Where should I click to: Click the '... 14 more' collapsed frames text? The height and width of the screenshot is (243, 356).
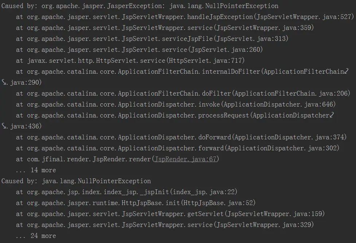[x=36, y=170]
